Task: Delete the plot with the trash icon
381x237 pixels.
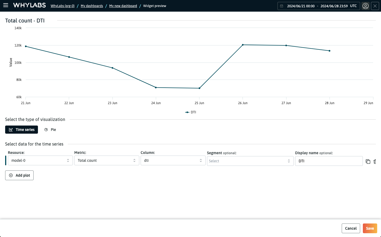Action: coord(375,162)
